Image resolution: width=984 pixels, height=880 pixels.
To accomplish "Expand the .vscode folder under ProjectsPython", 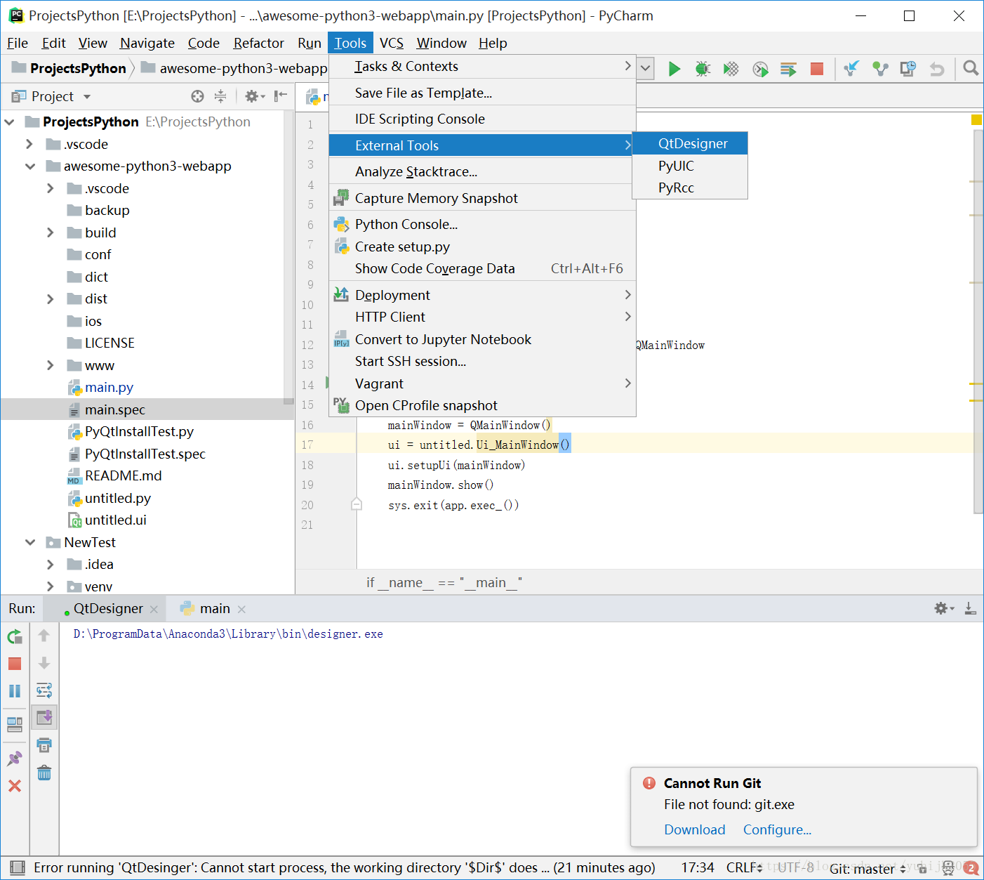I will [29, 144].
